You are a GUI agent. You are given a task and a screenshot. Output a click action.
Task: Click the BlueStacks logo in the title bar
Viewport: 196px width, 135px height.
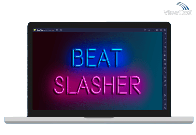35,30
